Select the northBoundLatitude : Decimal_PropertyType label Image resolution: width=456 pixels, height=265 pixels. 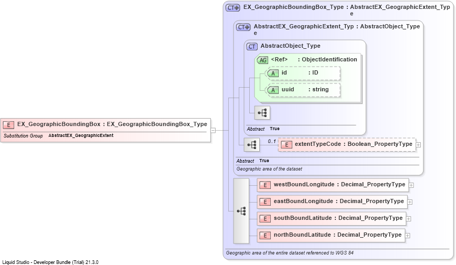tap(337, 235)
